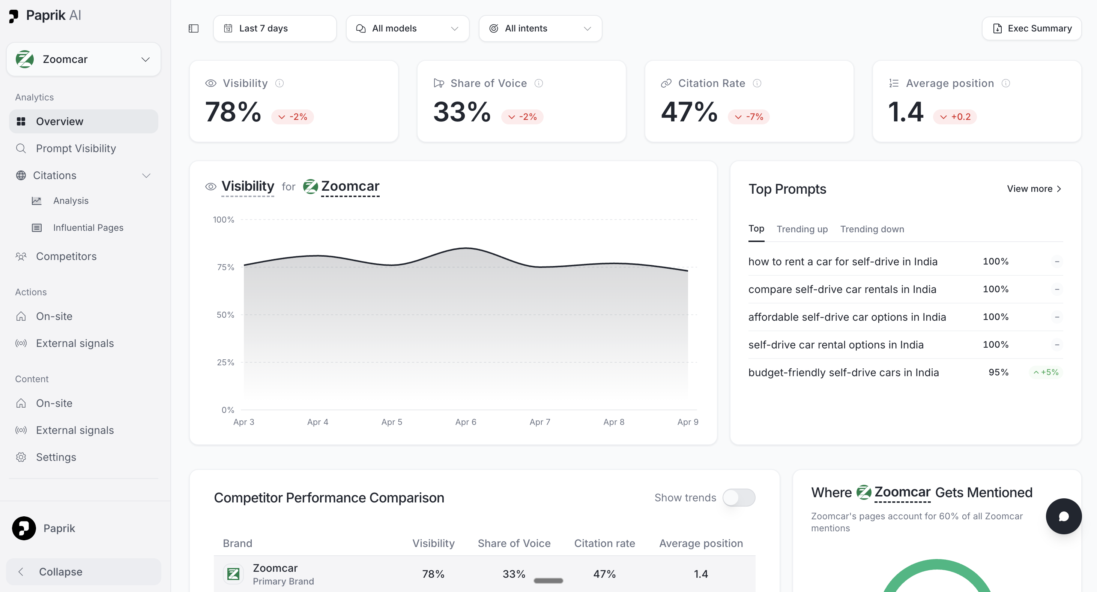Open the Zoomcar brand selector dropdown
This screenshot has height=592, width=1097.
click(x=84, y=59)
